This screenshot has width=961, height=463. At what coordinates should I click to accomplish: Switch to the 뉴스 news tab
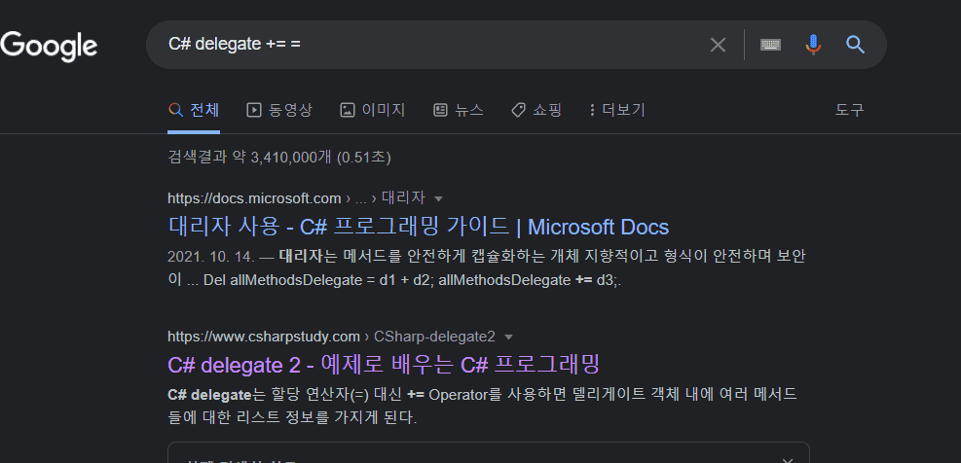tap(459, 110)
